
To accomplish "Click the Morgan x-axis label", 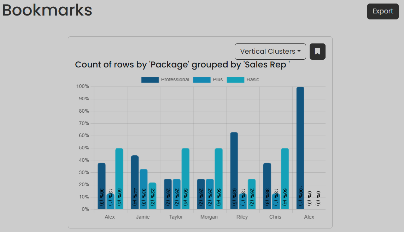I will 209,217.
